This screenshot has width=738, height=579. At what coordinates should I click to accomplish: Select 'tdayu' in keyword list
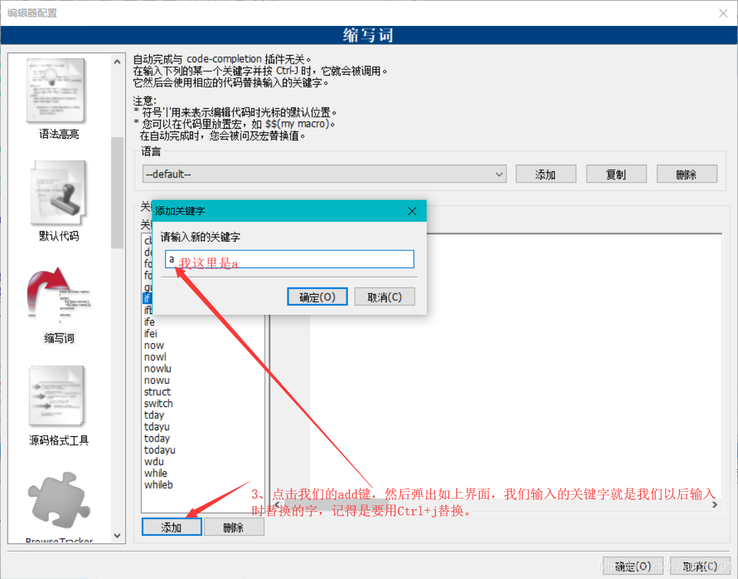(157, 427)
